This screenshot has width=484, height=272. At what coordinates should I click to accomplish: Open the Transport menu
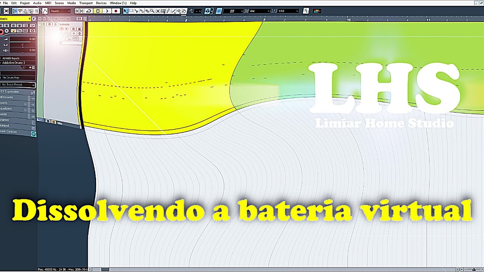pyautogui.click(x=86, y=3)
